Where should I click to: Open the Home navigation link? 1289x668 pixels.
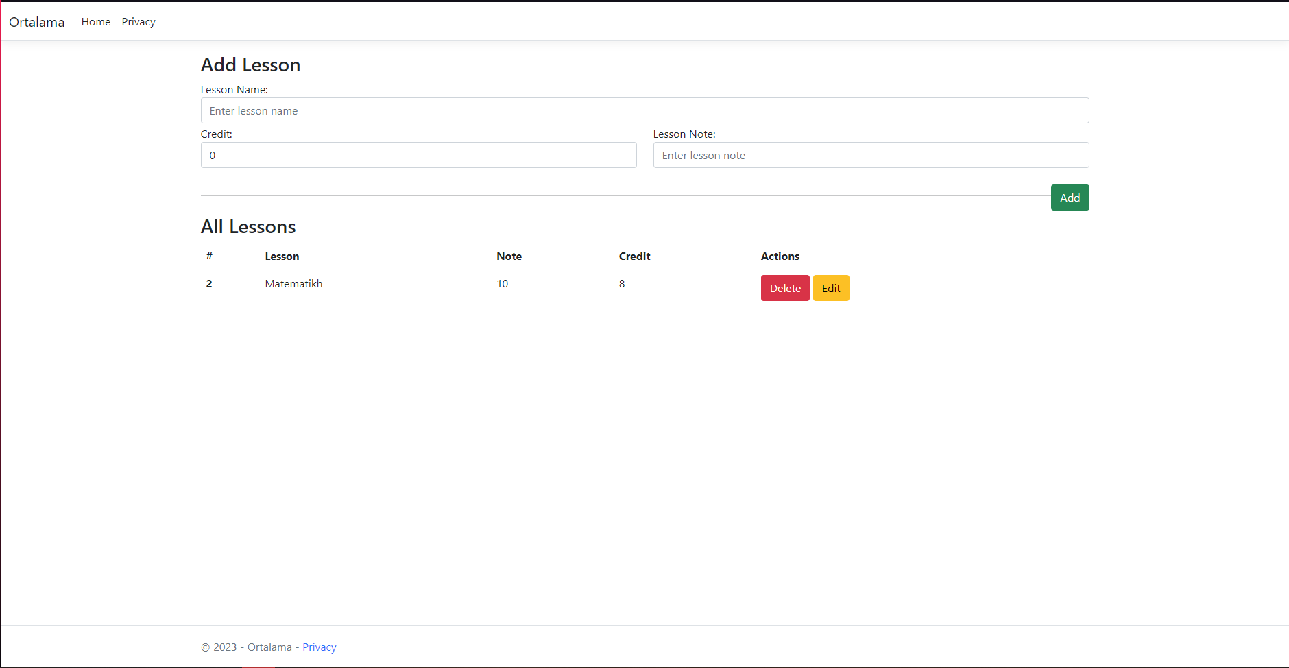click(95, 21)
